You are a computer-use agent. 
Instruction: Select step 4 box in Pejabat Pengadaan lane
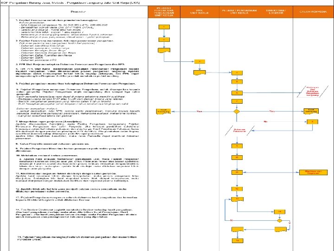[237, 73]
